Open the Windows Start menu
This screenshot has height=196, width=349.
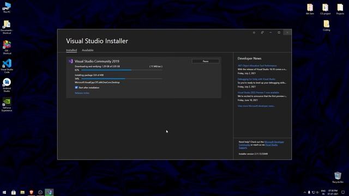click(4, 192)
